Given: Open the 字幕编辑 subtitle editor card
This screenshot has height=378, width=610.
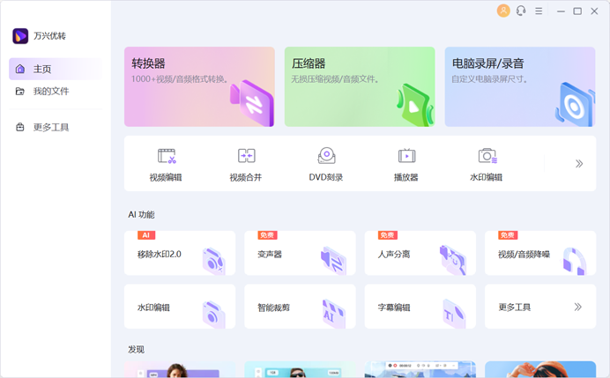Looking at the screenshot, I should 420,307.
